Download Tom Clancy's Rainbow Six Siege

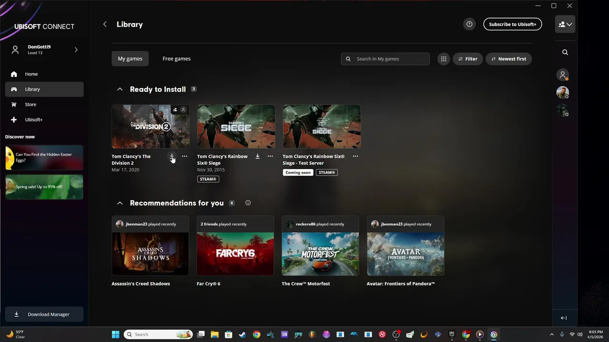(257, 156)
